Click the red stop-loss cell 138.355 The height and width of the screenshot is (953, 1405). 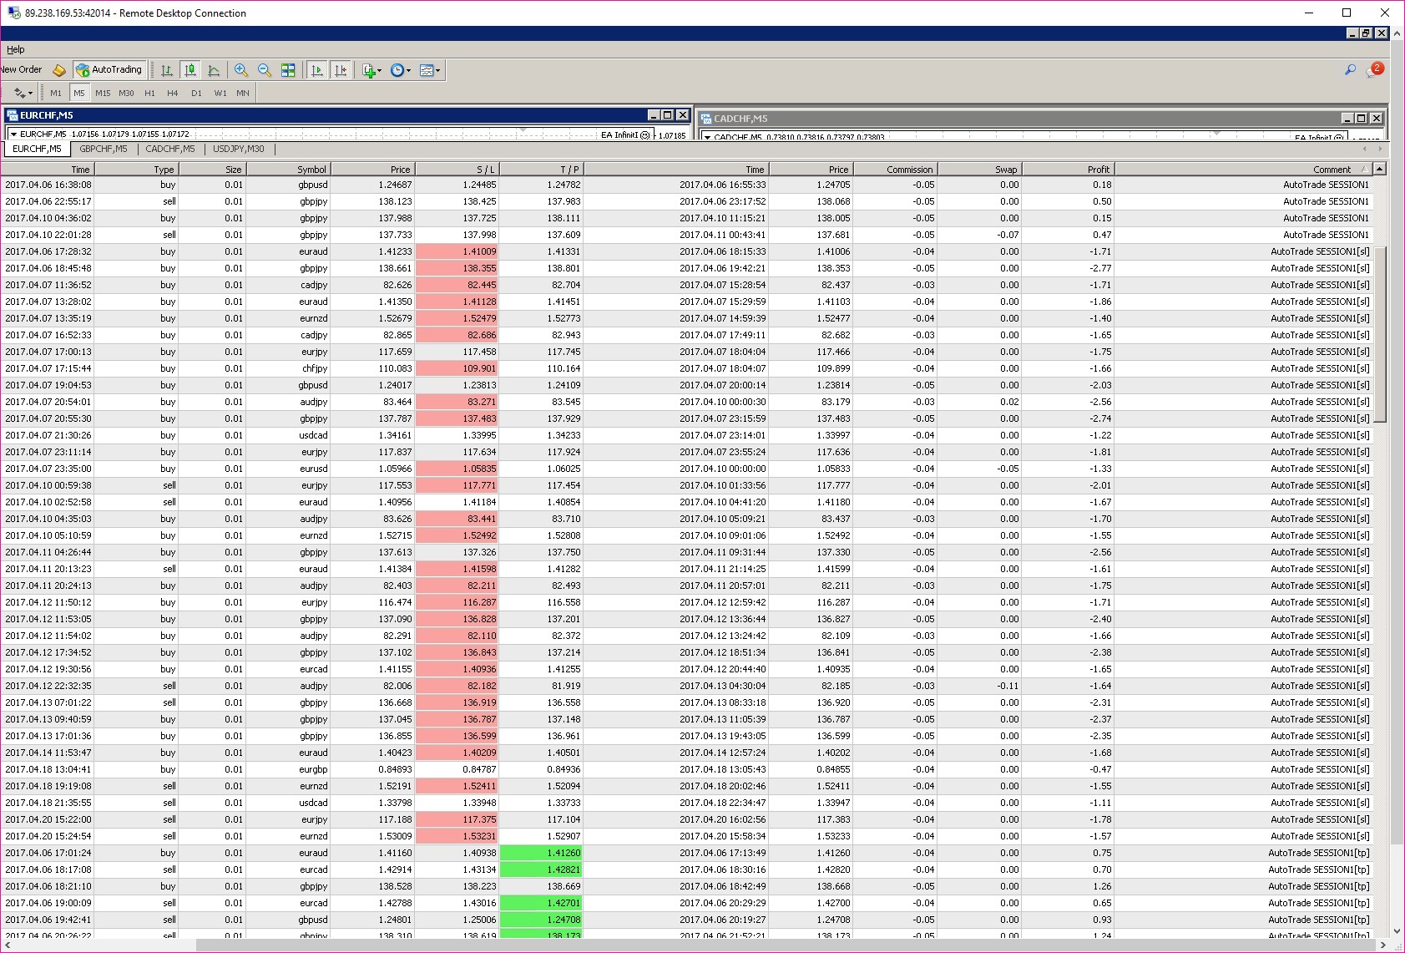457,268
